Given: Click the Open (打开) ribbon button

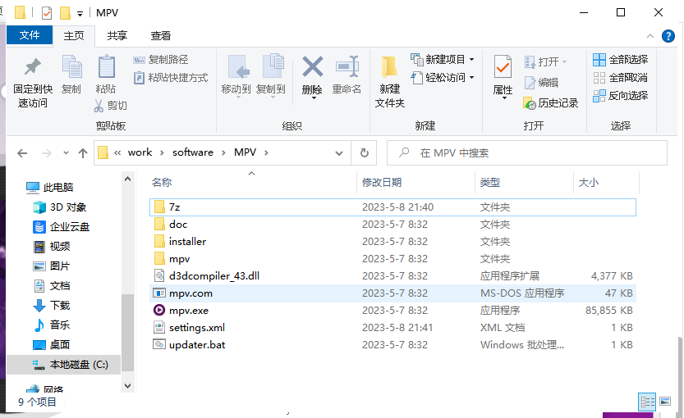Looking at the screenshot, I should pos(545,61).
